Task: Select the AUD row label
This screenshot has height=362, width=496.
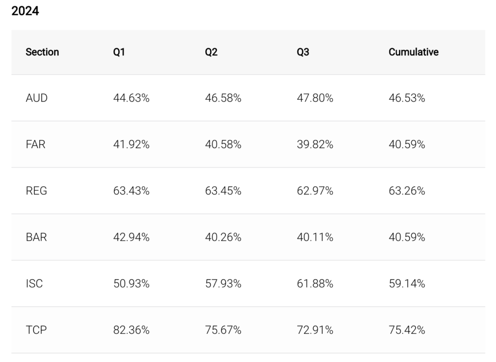Action: 37,98
